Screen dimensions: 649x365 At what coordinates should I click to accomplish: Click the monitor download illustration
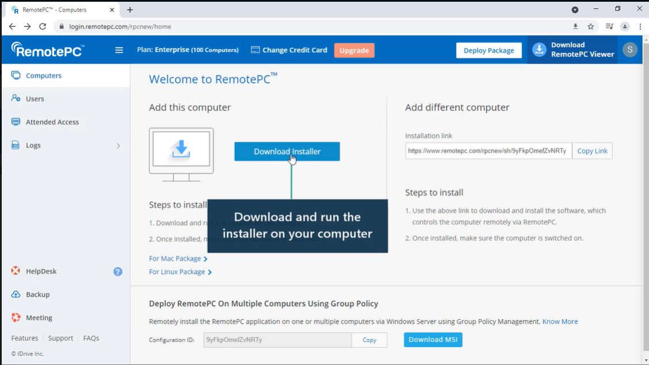tap(181, 154)
